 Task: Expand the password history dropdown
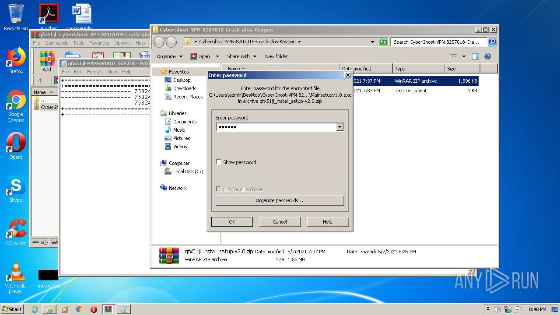(x=339, y=127)
